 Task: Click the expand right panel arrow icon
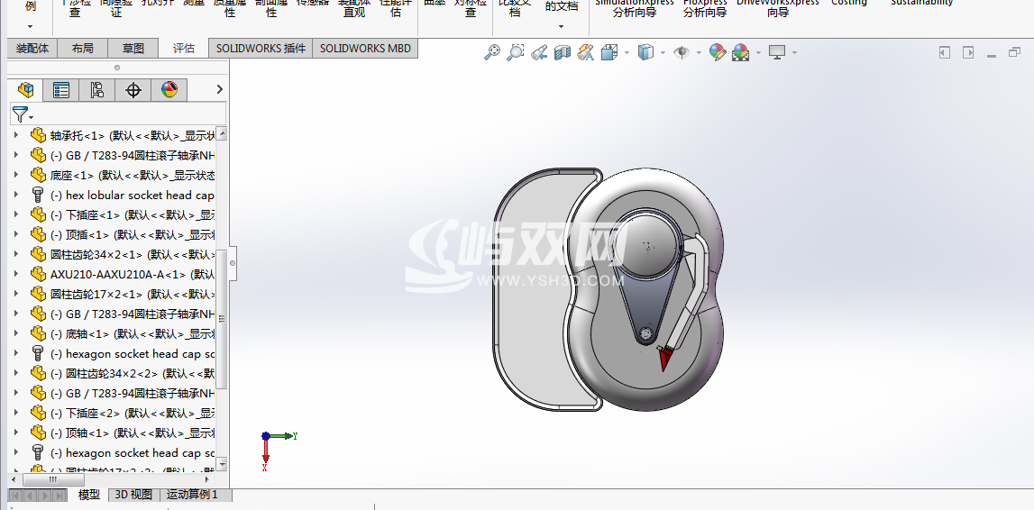pyautogui.click(x=968, y=53)
